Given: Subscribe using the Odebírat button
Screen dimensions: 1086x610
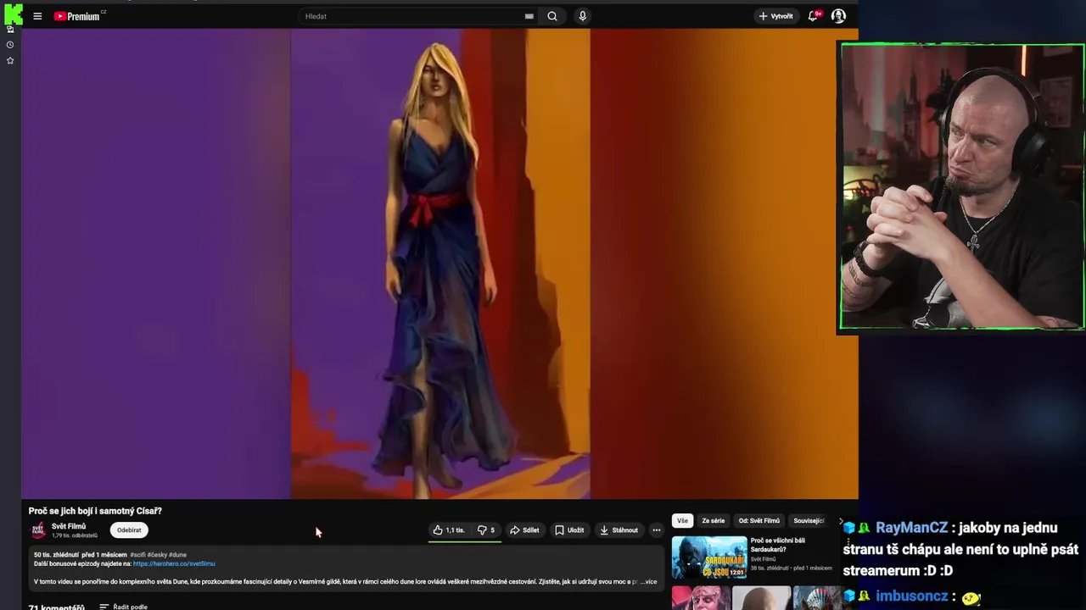Looking at the screenshot, I should click(x=129, y=530).
